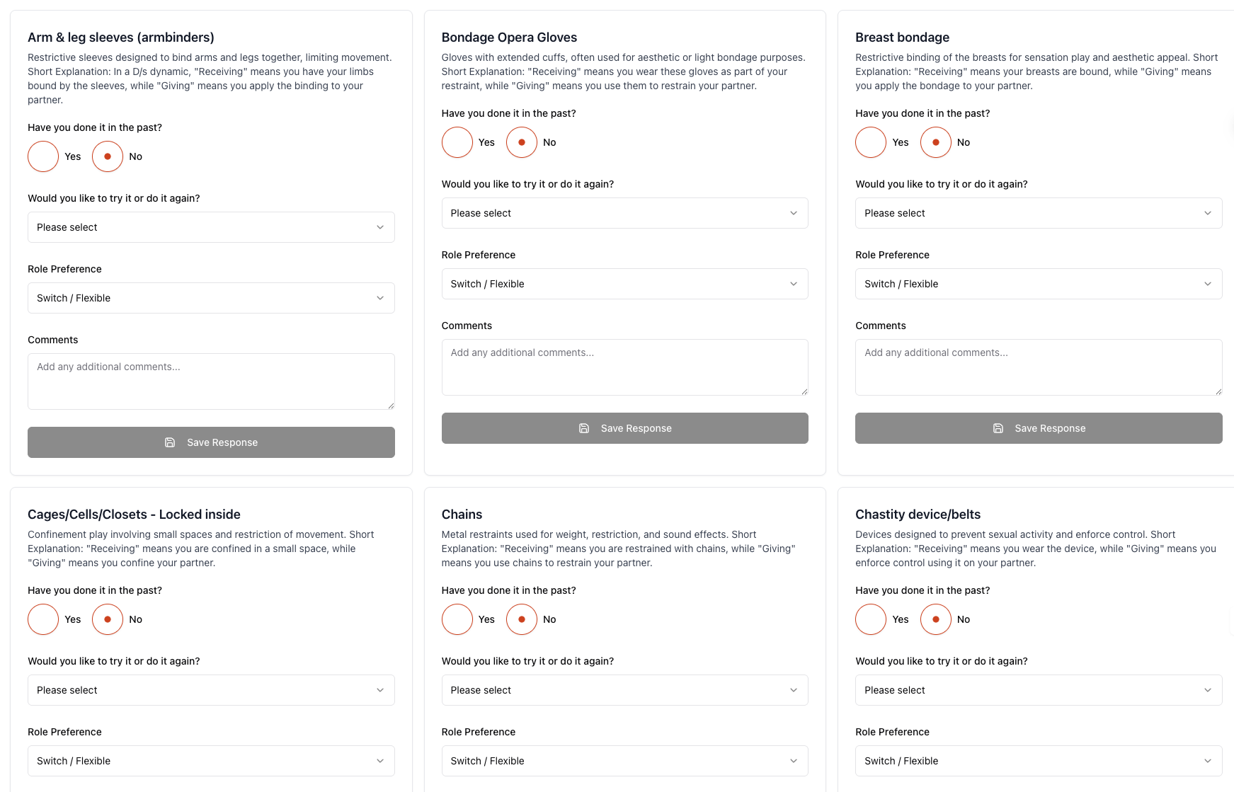
Task: Click the chevron on Cages/Cells try-again dropdown
Action: (379, 689)
